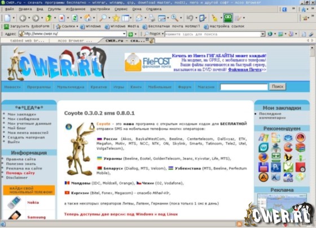Viewport: 316px width, 228px height.
Task: Click the orange Coyote link in the article
Action: [x=103, y=124]
